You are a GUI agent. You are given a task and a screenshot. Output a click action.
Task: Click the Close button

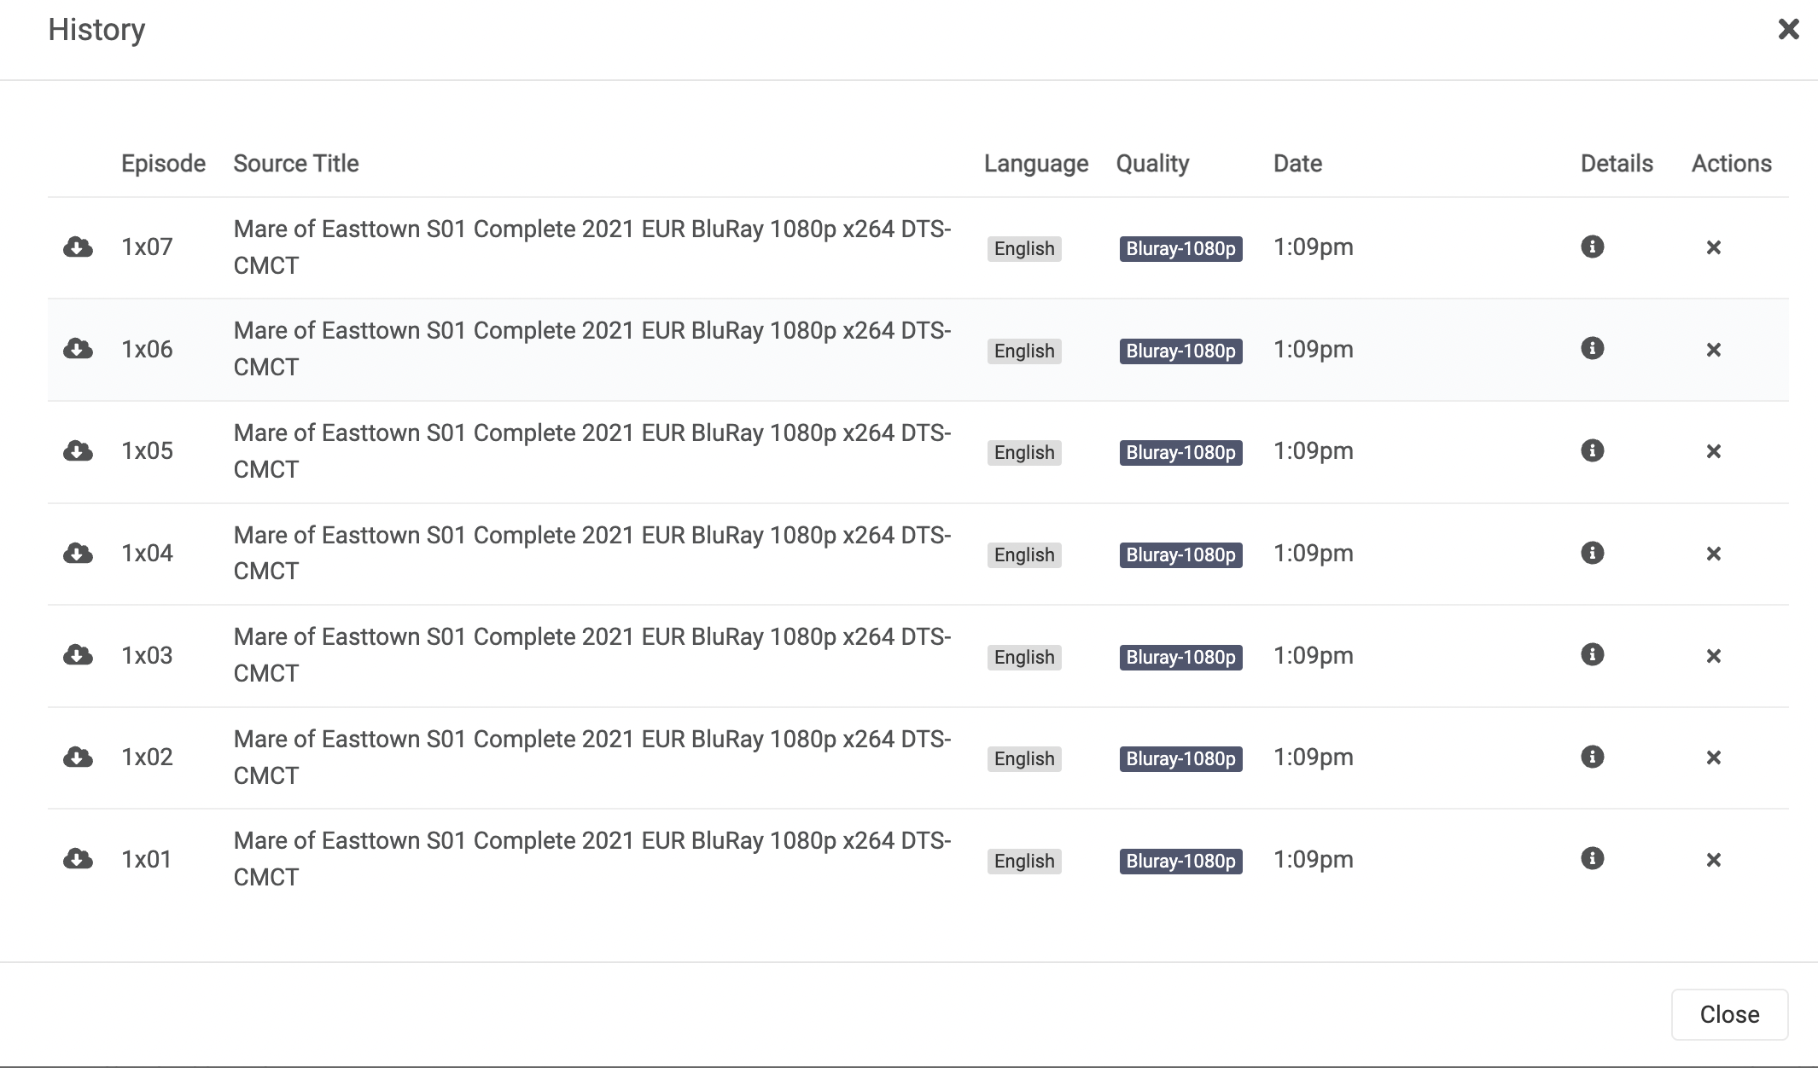[x=1729, y=1014]
